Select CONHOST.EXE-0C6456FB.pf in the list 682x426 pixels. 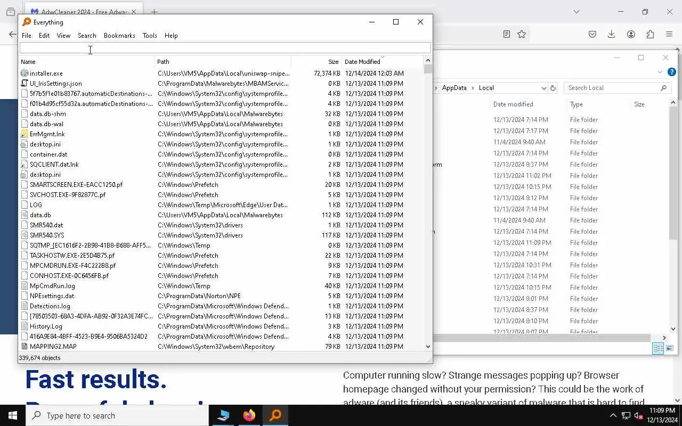click(69, 276)
